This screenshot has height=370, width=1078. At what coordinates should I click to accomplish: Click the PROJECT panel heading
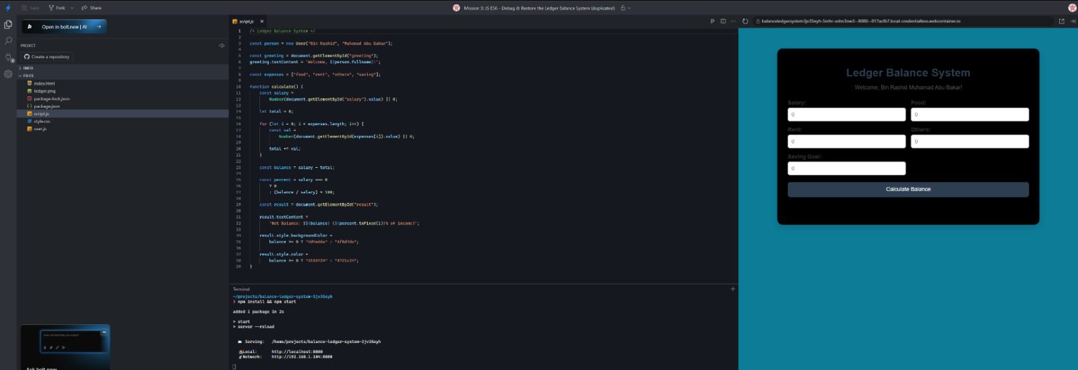pyautogui.click(x=28, y=46)
